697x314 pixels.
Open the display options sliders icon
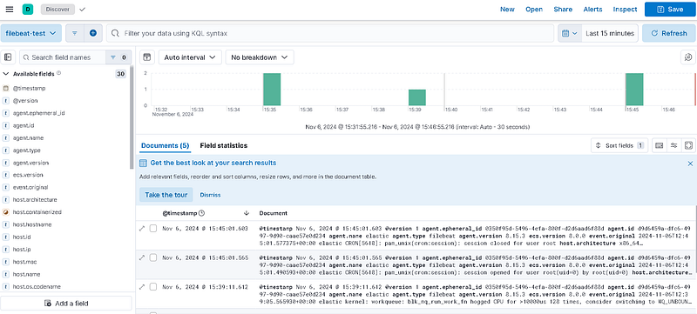point(673,145)
